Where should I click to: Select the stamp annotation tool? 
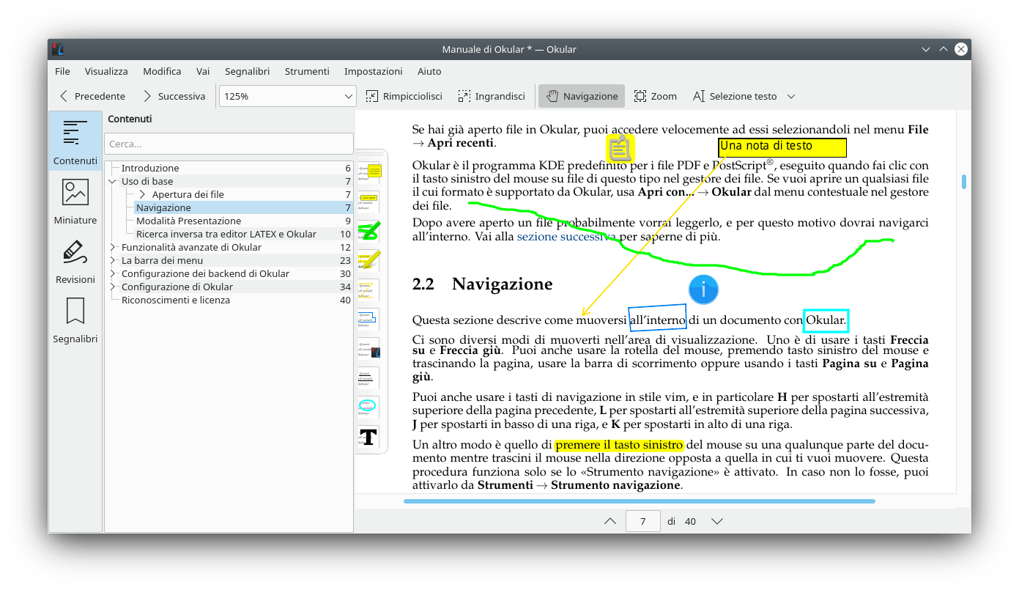368,349
